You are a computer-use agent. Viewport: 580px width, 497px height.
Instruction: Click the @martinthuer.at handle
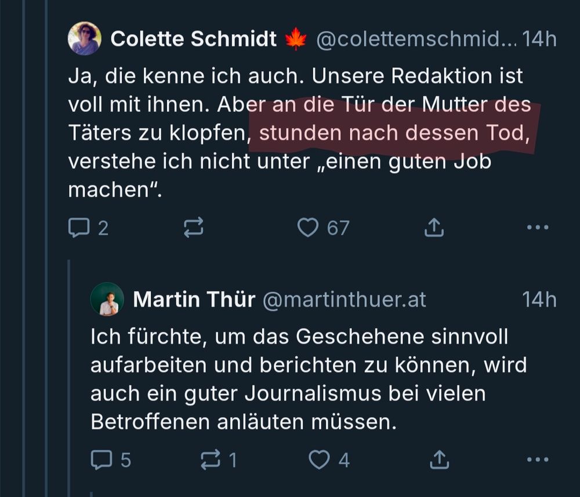[345, 299]
